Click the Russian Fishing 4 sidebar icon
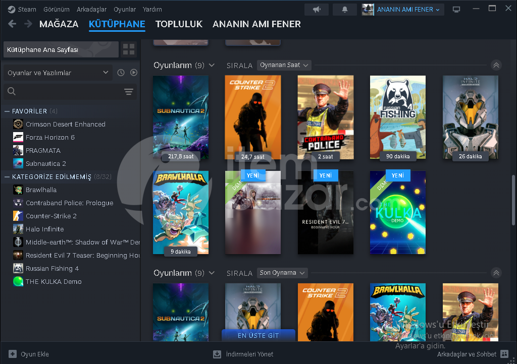517x364 pixels. pyautogui.click(x=18, y=268)
